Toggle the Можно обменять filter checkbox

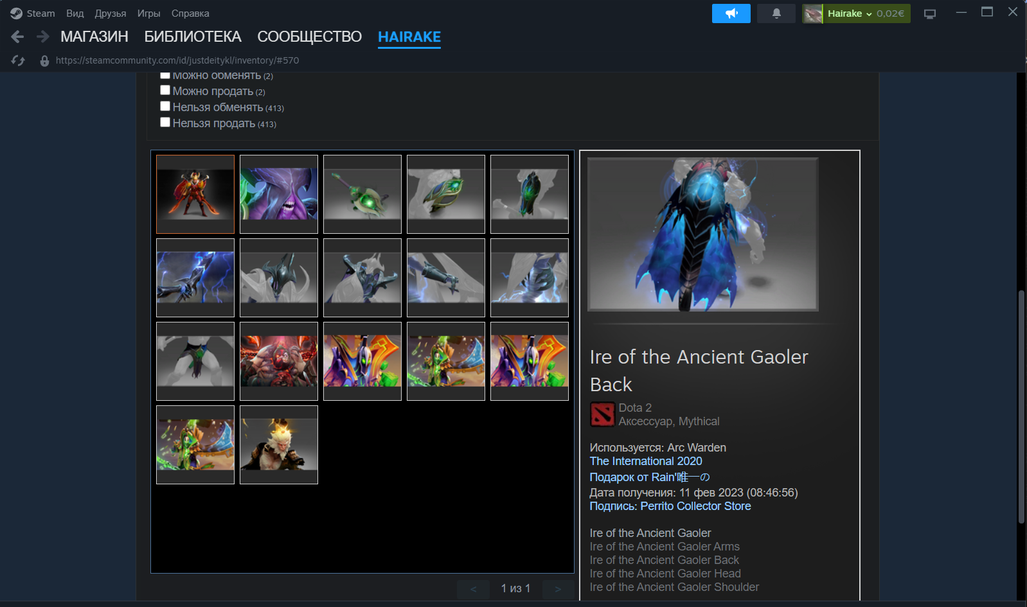pos(165,75)
